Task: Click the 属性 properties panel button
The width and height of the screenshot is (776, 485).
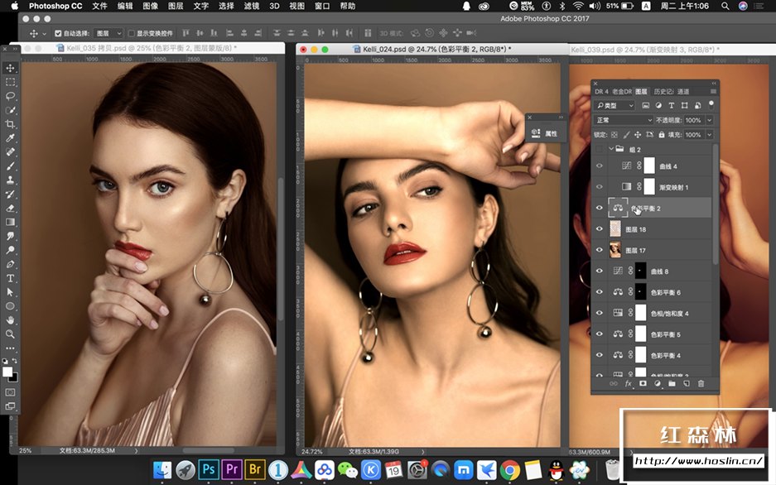Action: 546,133
